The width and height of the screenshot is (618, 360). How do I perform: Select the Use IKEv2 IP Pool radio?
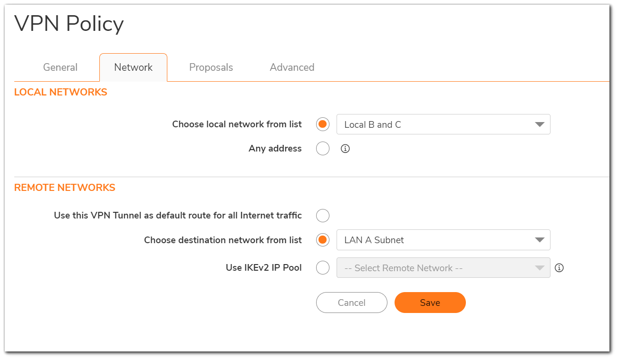point(323,268)
